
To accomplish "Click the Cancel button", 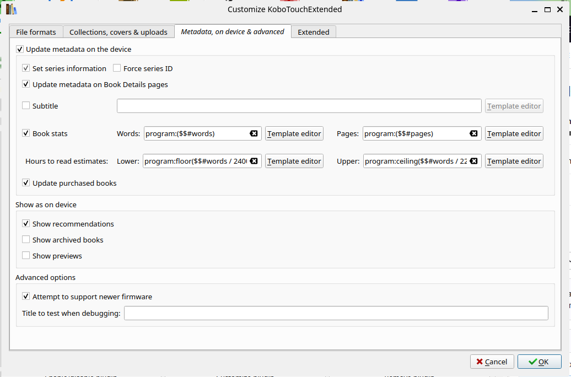I will tap(492, 362).
